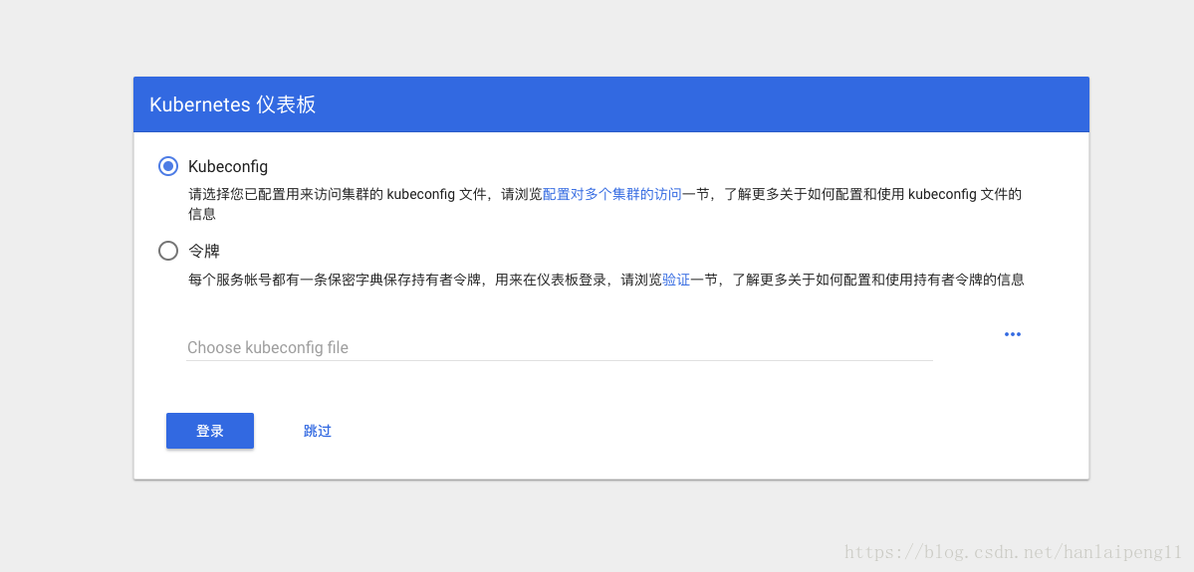Screen dimensions: 1194x572
Task: Click the 跳过 skip button
Action: pyautogui.click(x=318, y=431)
